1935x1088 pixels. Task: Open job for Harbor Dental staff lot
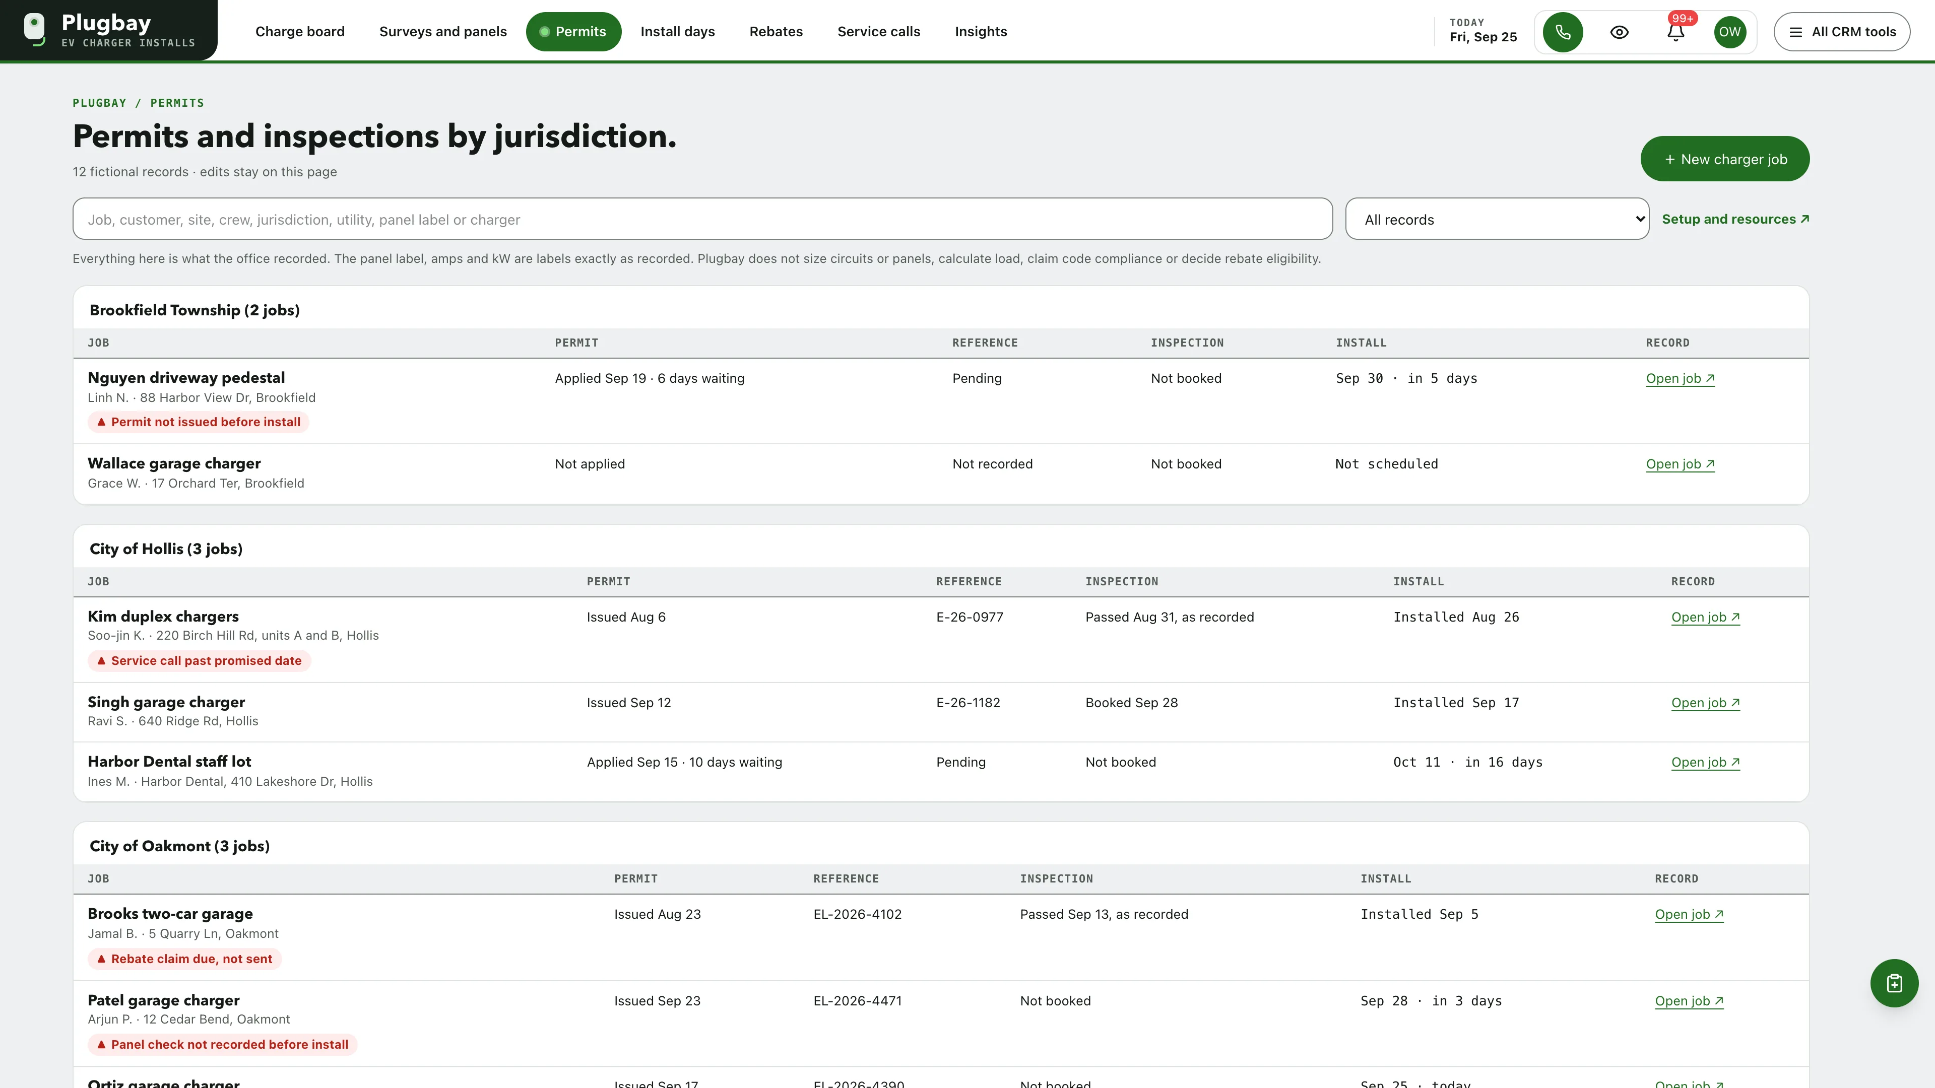click(x=1705, y=762)
